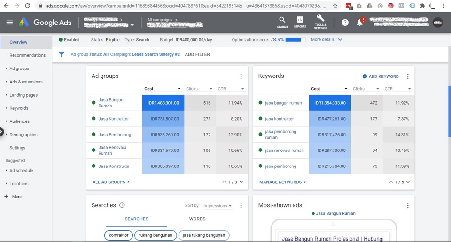Open Sort by Impressions dropdown
The image size is (451, 242).
[218, 206]
